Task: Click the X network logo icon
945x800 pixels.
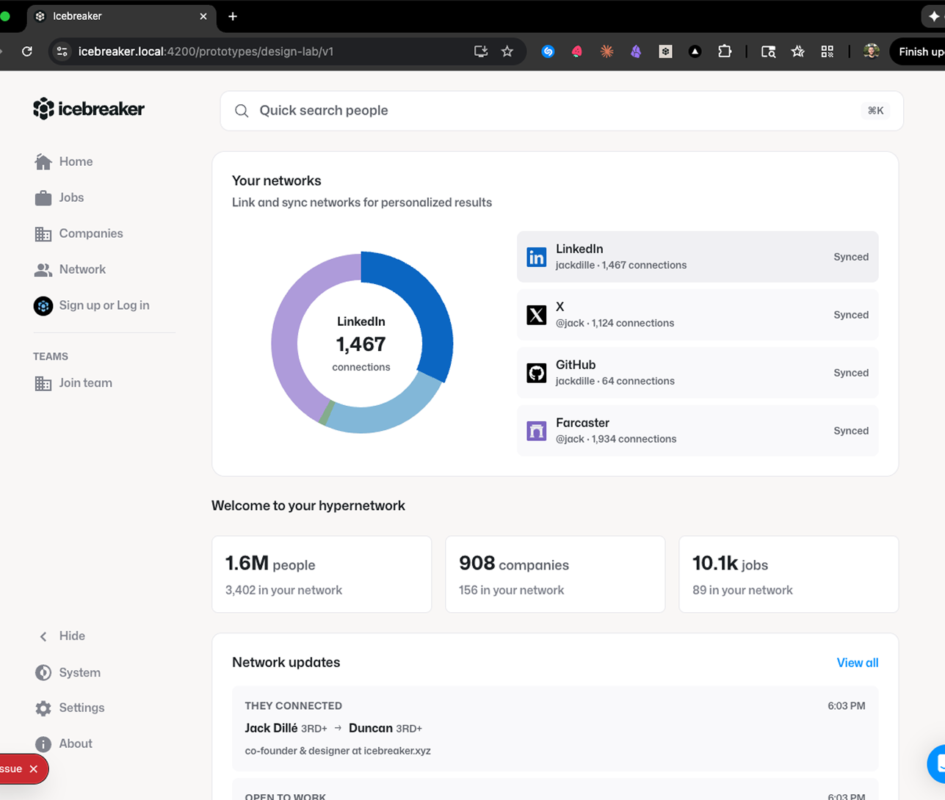Action: coord(536,315)
